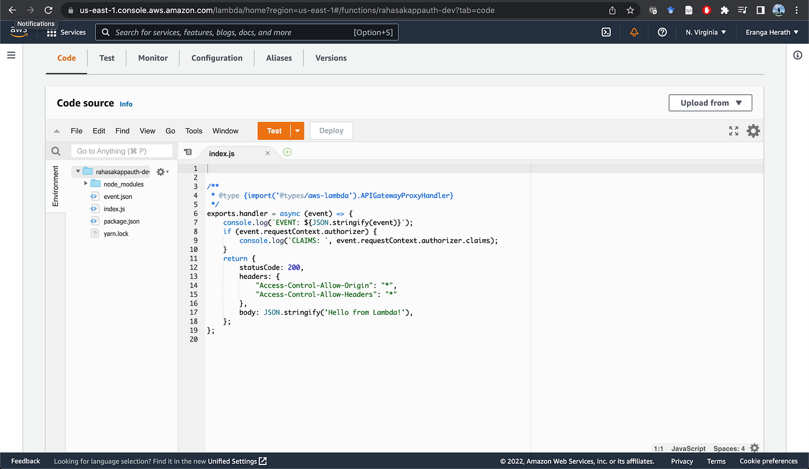Open the Find menu in editor

pyautogui.click(x=123, y=131)
